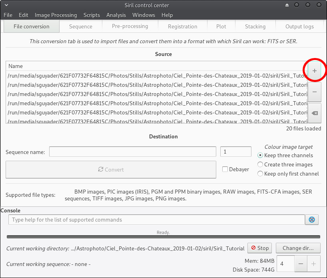Click the Sequence name input field
The height and width of the screenshot is (278, 327).
(133, 152)
